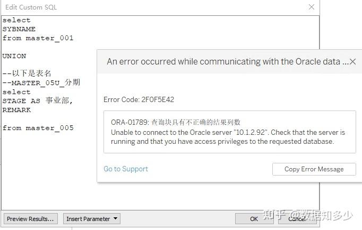Click the '--MASTER_05U_分期' comment line
362x230 pixels.
(41, 82)
